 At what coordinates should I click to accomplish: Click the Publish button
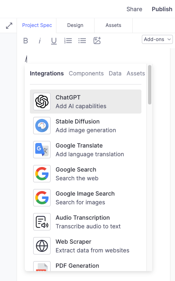162,9
